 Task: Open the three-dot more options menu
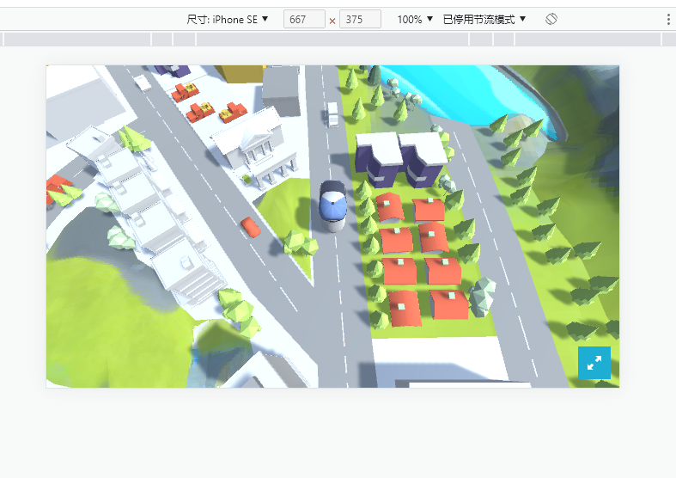click(668, 19)
